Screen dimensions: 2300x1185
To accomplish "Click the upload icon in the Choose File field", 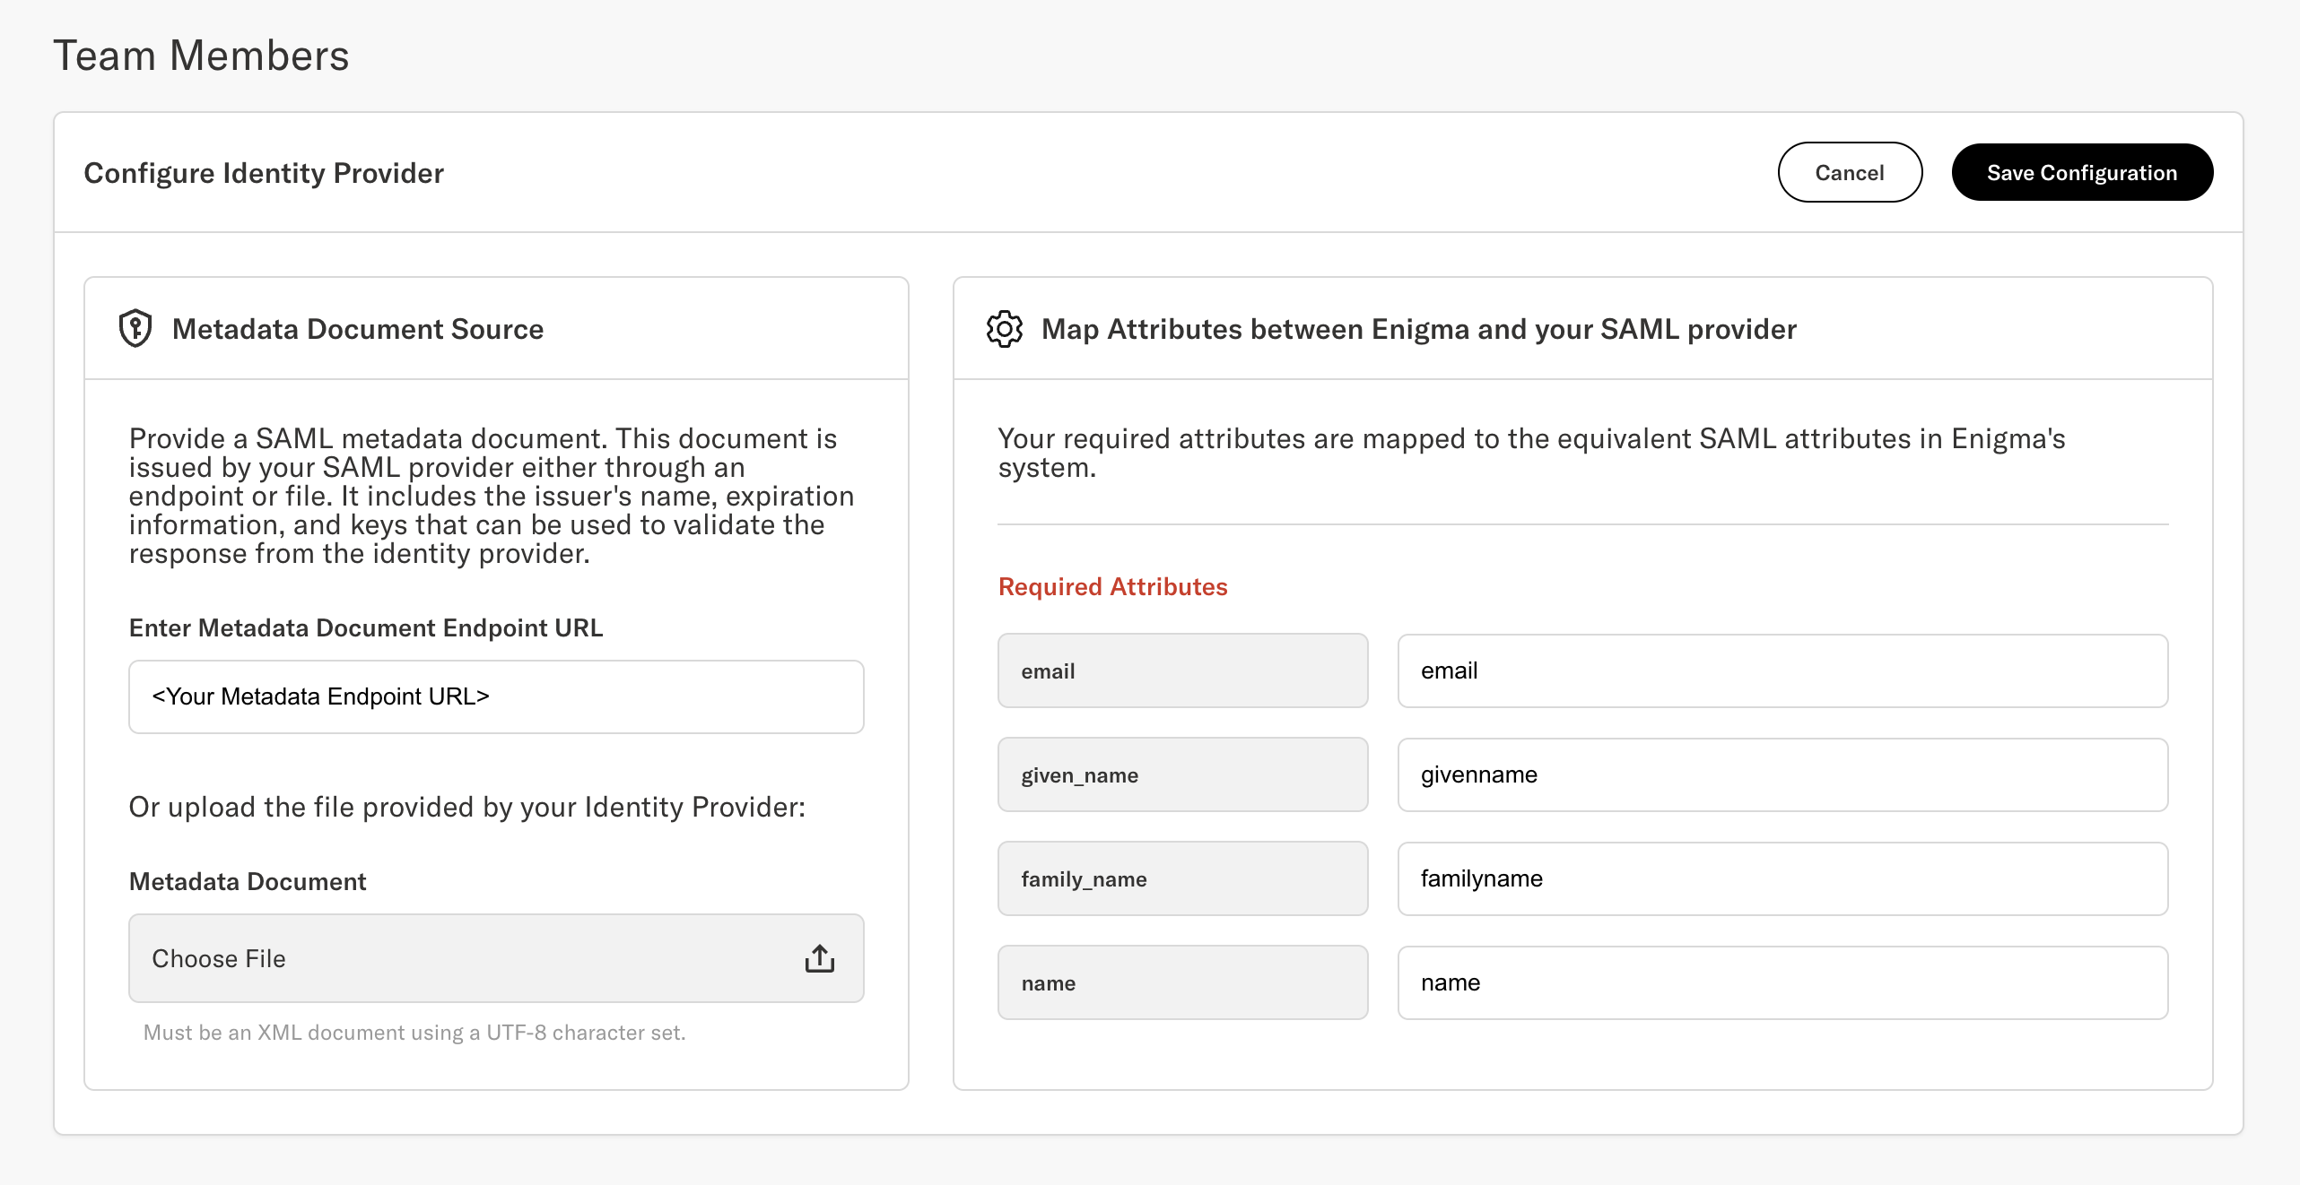I will pos(819,958).
